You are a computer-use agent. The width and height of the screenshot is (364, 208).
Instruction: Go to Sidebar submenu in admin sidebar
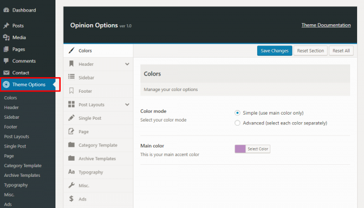pyautogui.click(x=12, y=117)
